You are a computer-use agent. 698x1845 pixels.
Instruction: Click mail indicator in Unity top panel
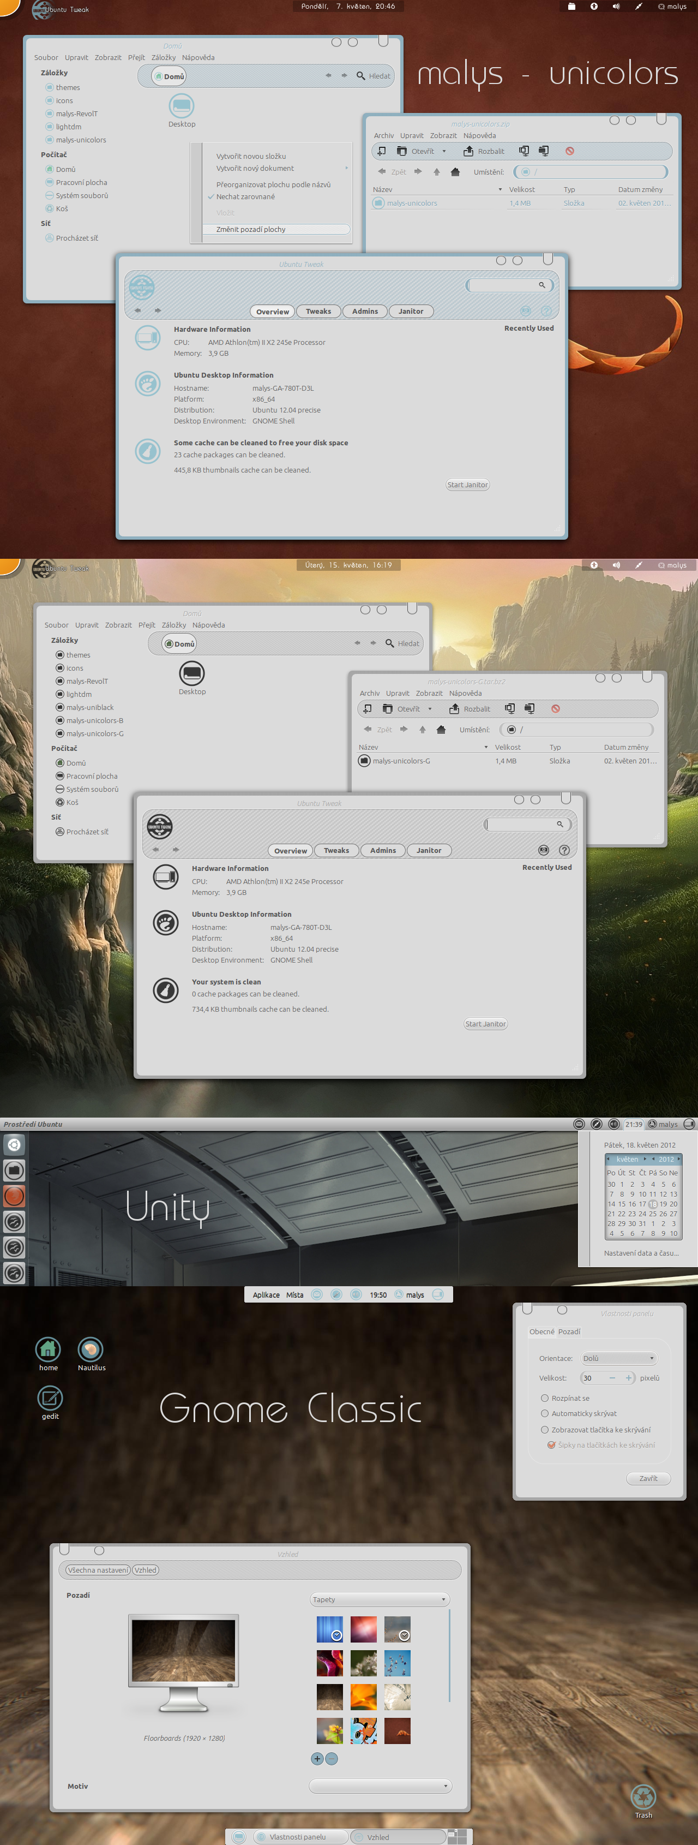(x=579, y=1125)
